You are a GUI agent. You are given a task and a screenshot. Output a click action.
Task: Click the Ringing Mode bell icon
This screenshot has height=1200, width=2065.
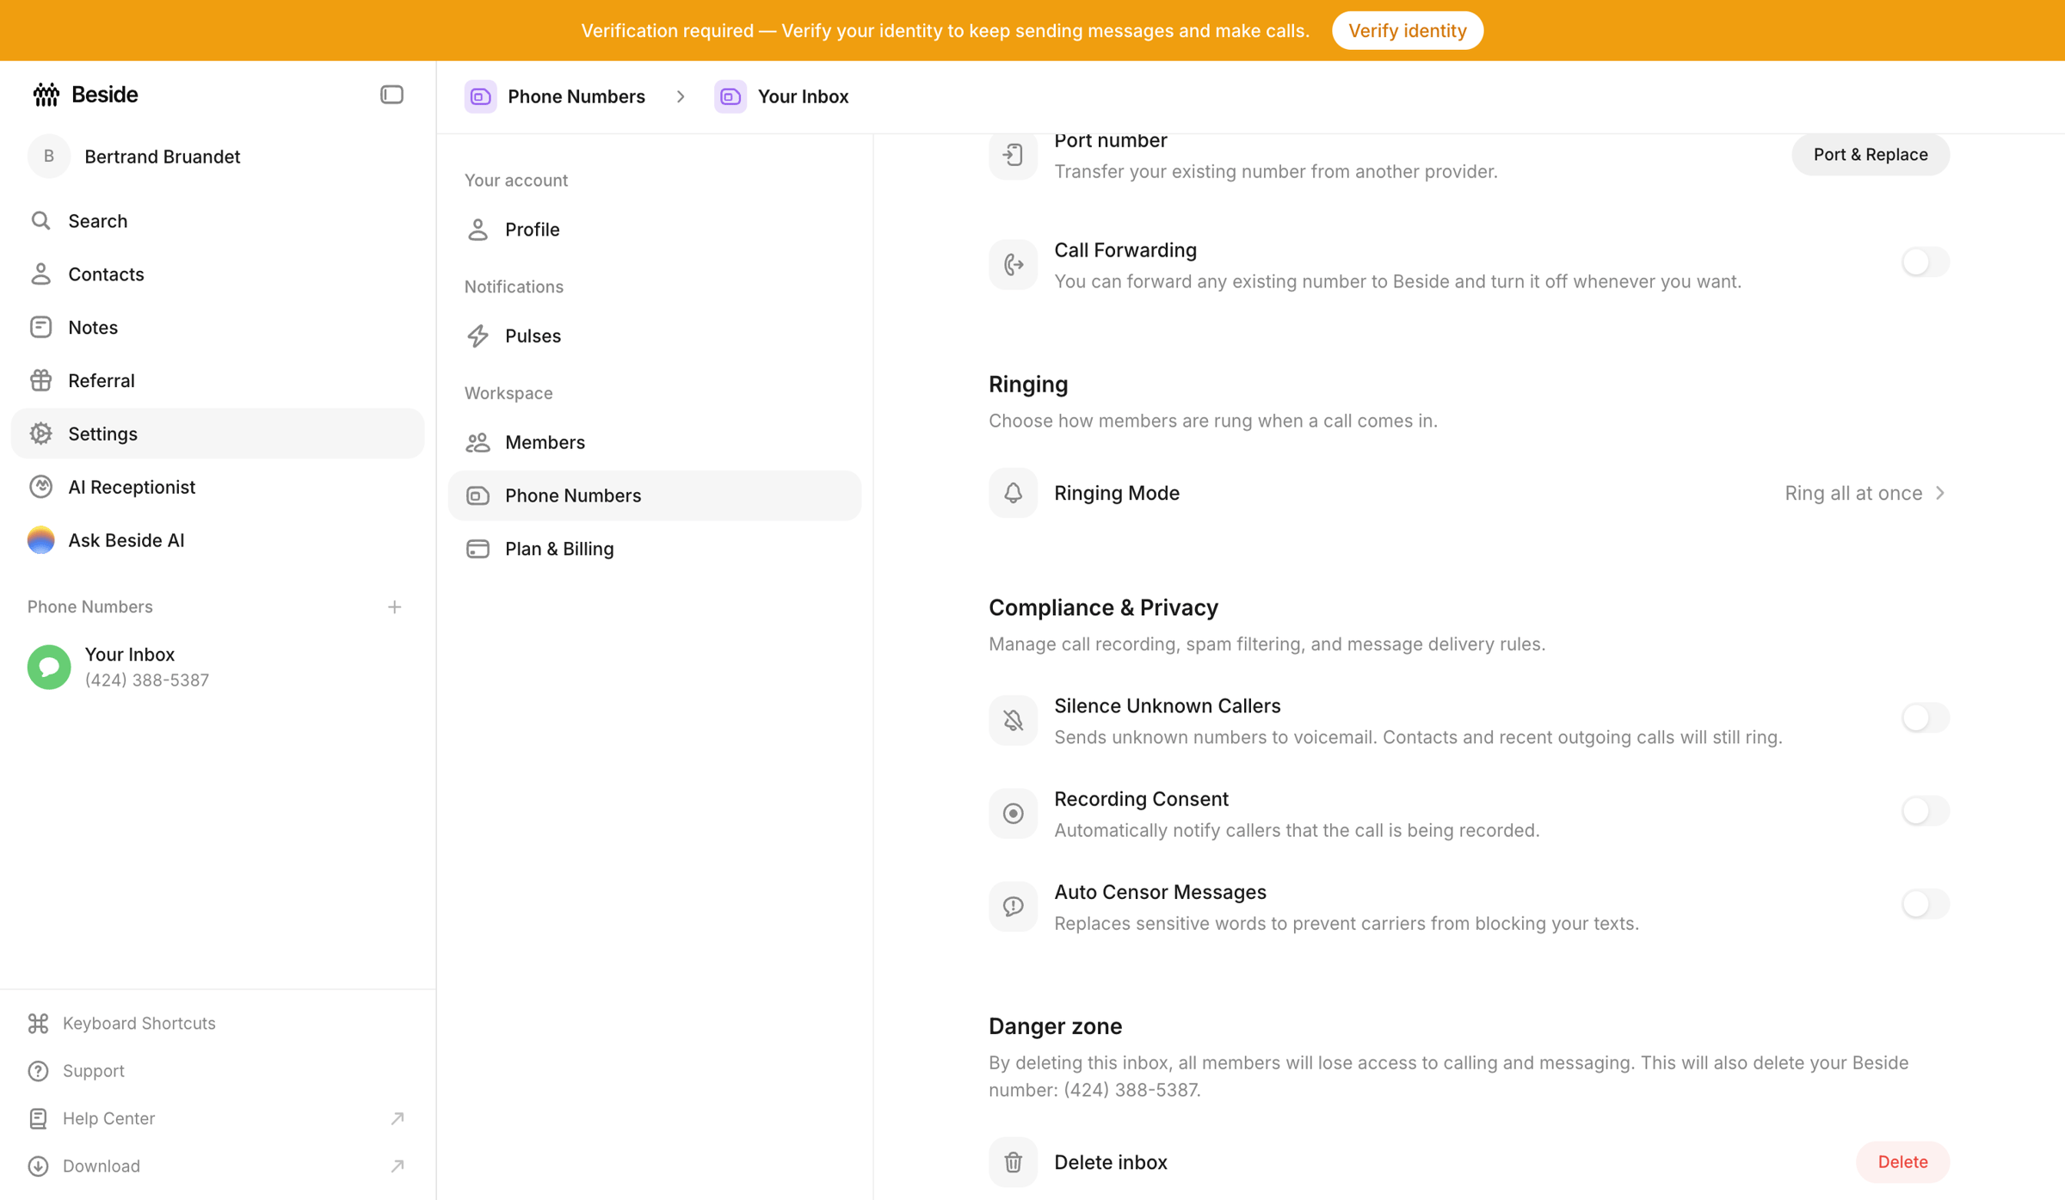coord(1013,493)
